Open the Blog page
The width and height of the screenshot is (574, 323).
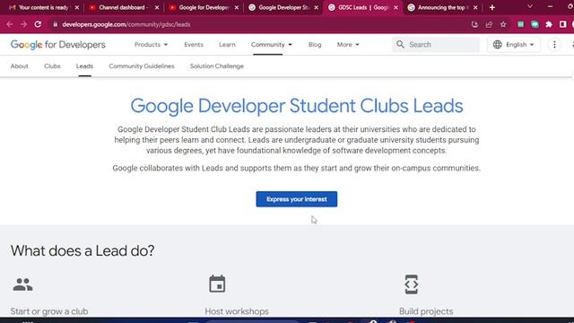[315, 45]
